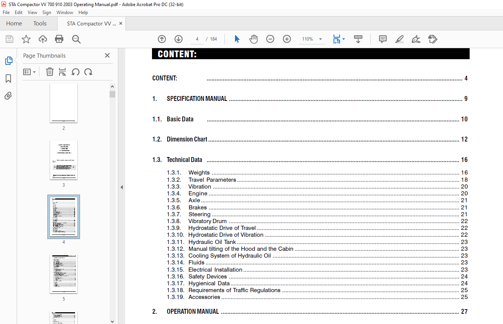Click the stamp tool icon

[x=432, y=39]
